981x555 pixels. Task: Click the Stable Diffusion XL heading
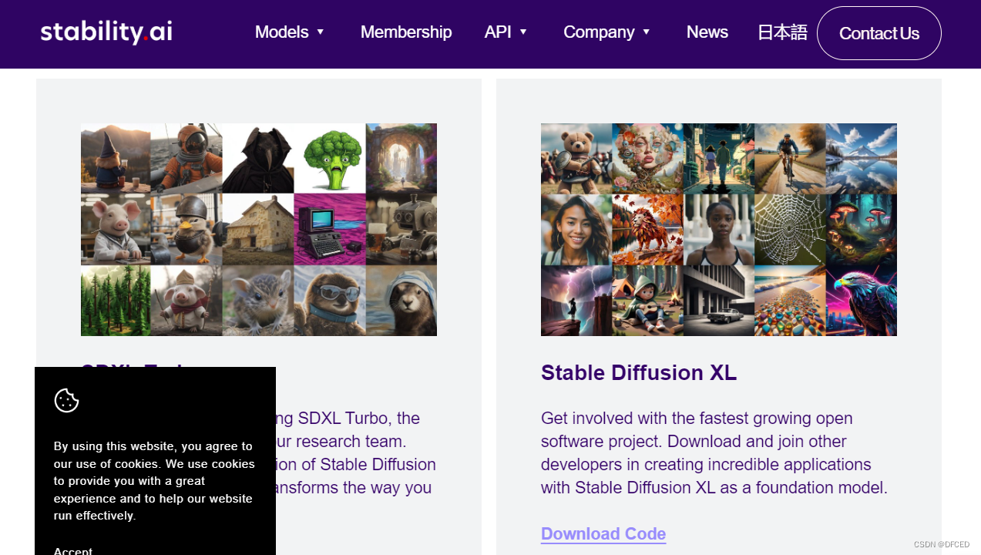pos(639,373)
